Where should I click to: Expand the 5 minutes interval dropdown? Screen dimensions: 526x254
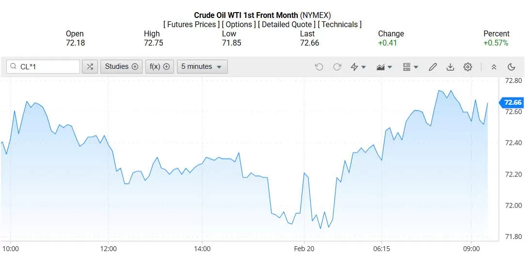202,66
